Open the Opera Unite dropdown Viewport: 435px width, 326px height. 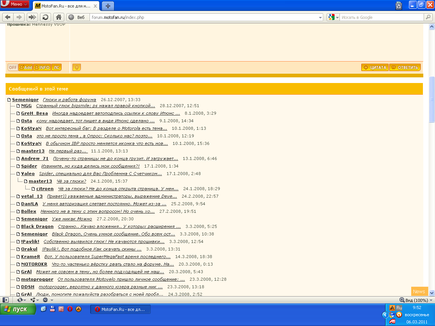click(x=35, y=300)
